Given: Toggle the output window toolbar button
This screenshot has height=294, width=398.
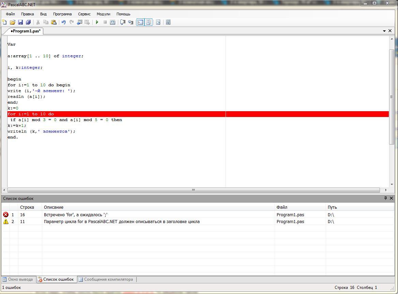Looking at the screenshot, I should pos(140,22).
